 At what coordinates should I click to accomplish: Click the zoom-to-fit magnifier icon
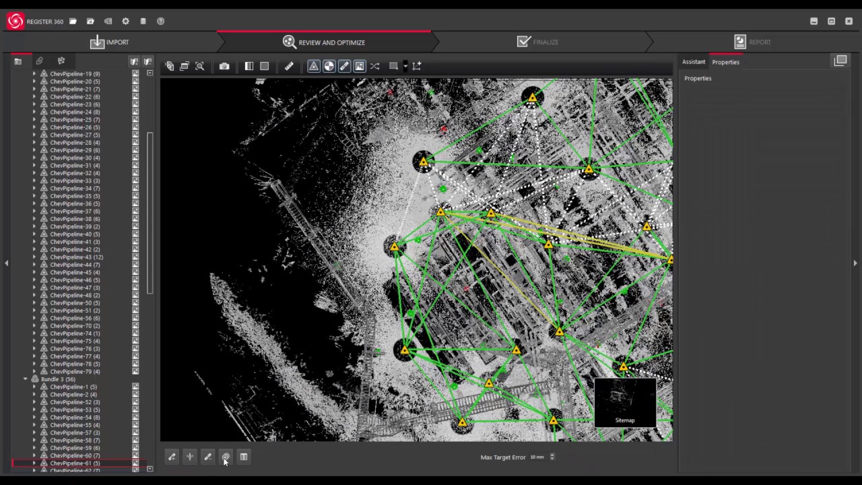pos(200,66)
